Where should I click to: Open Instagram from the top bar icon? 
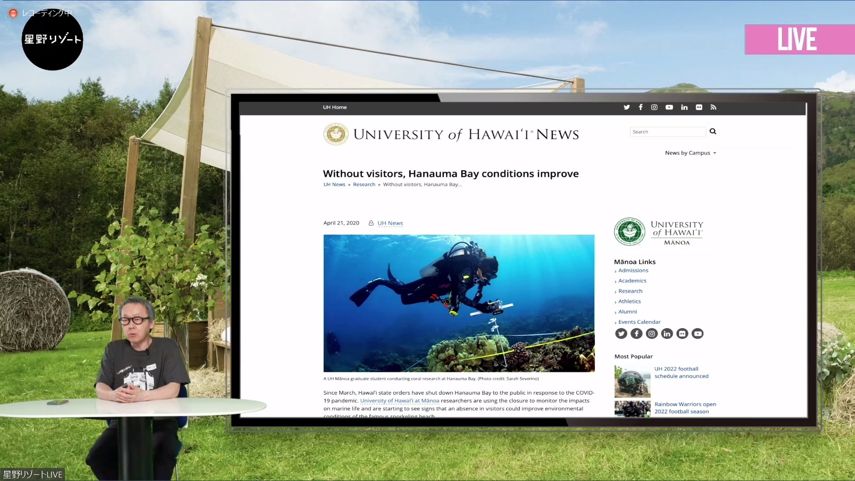(654, 107)
